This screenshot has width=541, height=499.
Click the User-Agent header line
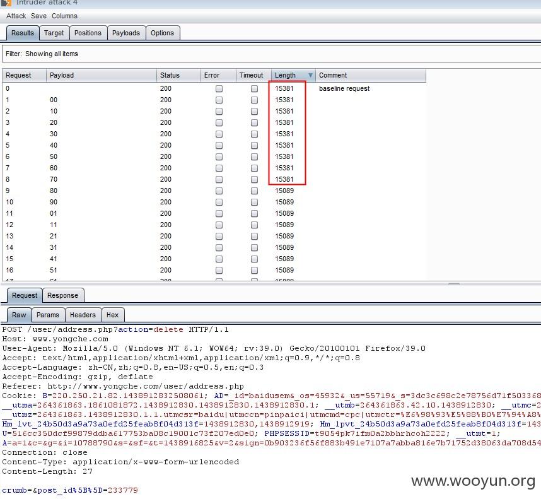point(214,348)
